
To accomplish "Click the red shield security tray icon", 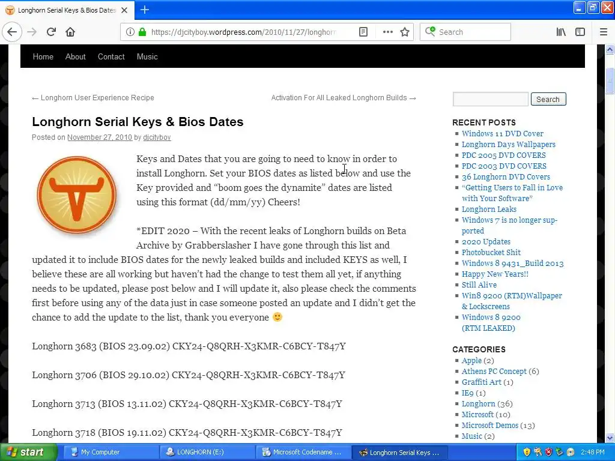I will pos(548,452).
